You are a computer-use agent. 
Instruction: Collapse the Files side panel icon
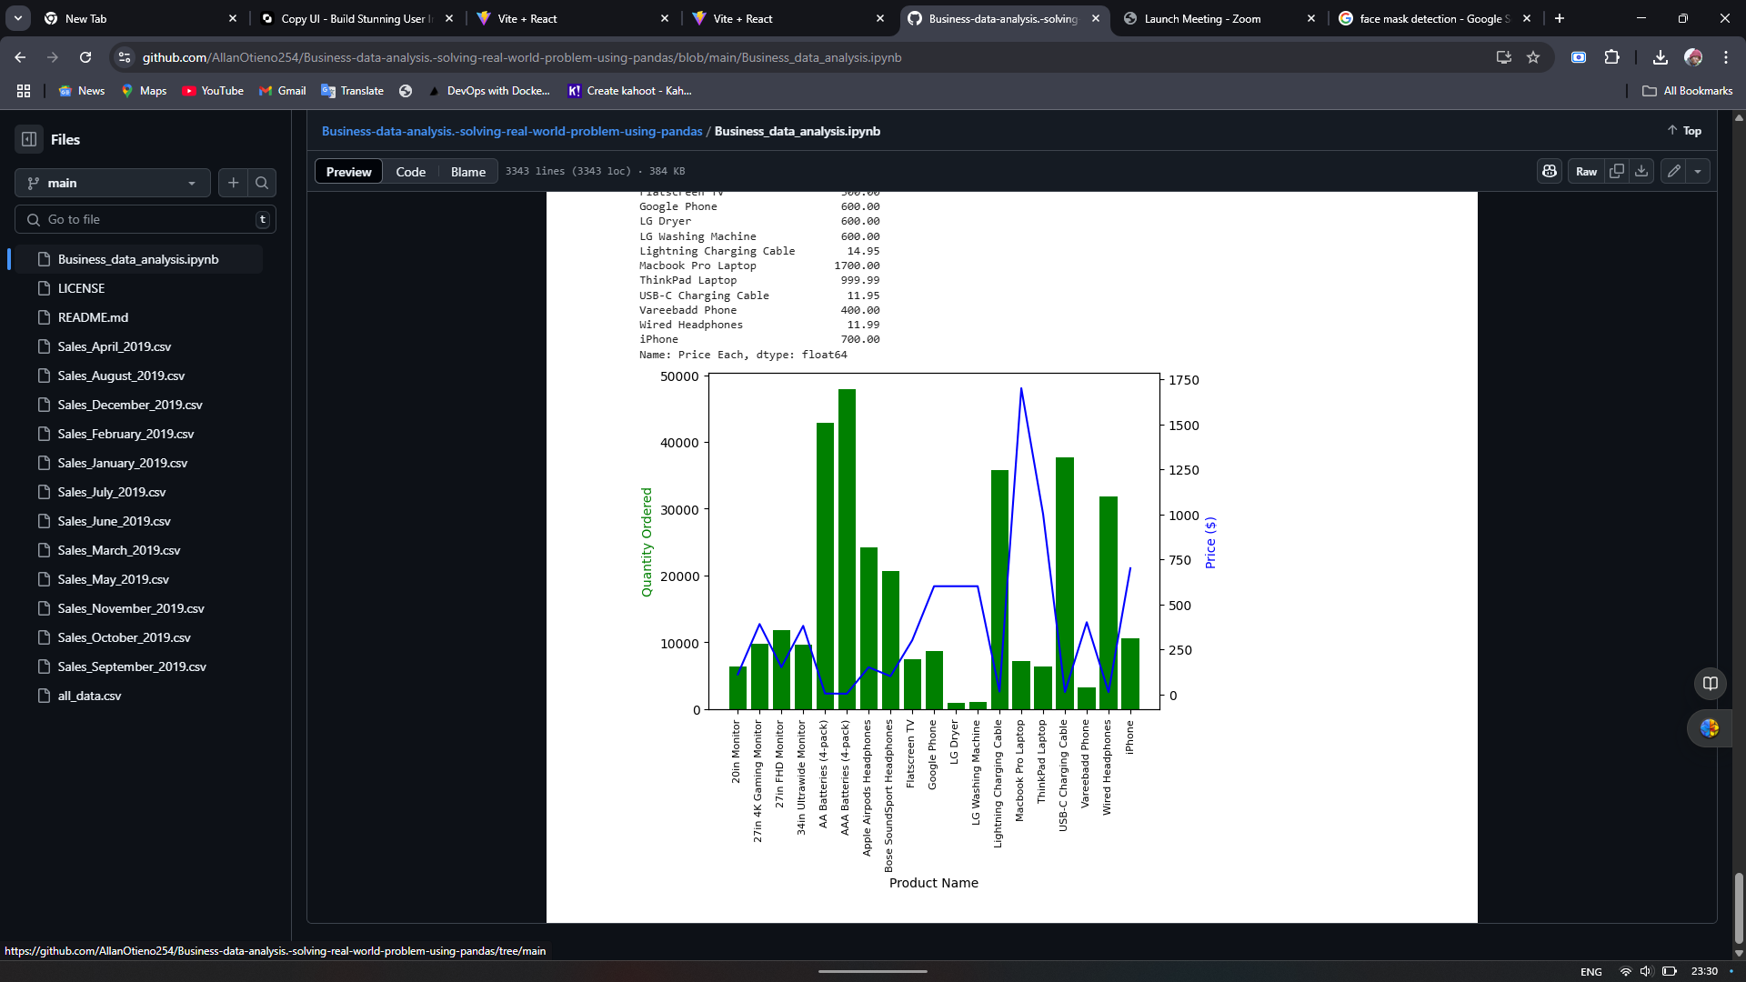coord(29,139)
